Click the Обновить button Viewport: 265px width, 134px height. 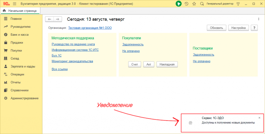click(217, 28)
